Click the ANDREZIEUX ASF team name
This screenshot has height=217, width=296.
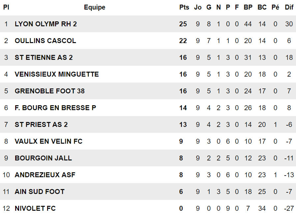(45, 175)
